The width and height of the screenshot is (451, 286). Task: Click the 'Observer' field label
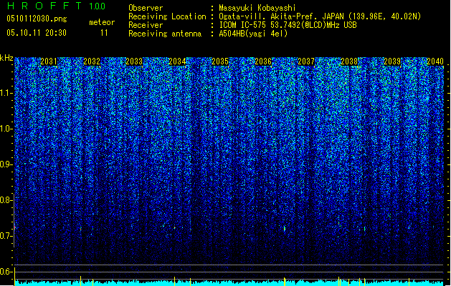pos(146,8)
